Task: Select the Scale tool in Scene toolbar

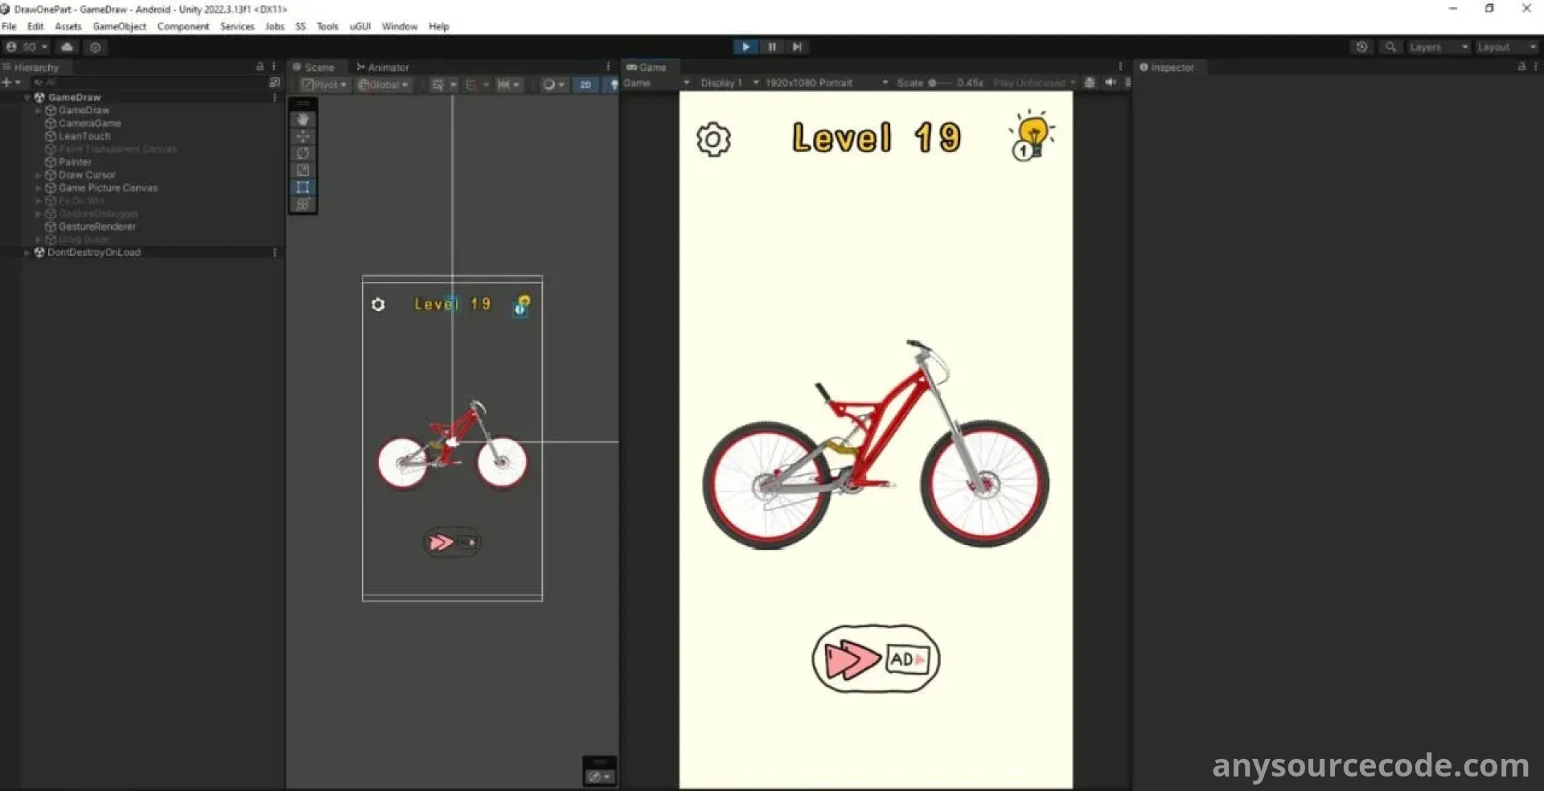Action: pyautogui.click(x=303, y=170)
